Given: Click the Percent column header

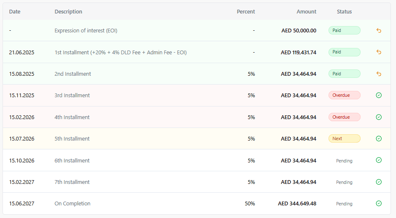Looking at the screenshot, I should coord(246,12).
